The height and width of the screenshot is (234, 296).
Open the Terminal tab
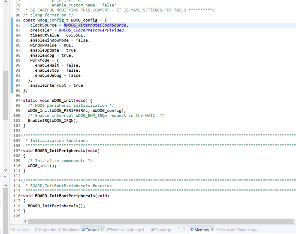click(x=115, y=230)
